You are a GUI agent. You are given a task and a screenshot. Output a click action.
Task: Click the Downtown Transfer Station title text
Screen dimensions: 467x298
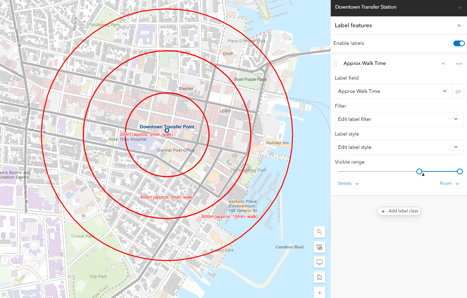click(366, 7)
